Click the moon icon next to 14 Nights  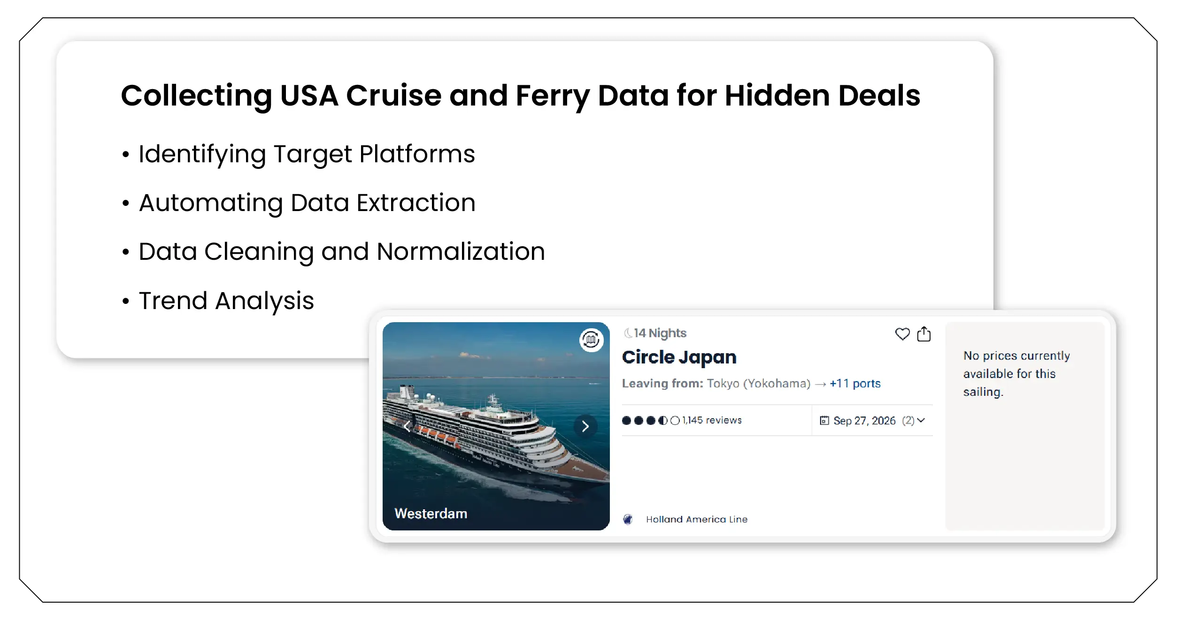(x=628, y=333)
